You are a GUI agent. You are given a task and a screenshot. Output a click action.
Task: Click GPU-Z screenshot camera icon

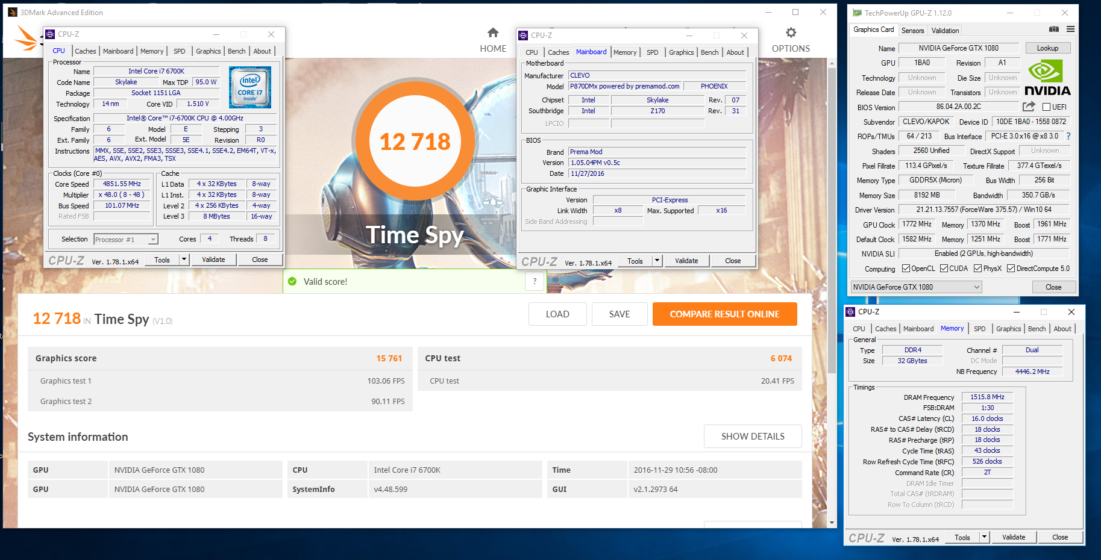click(x=1053, y=29)
